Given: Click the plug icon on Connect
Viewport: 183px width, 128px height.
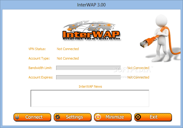Looking at the screenshot, I should point(17,117).
